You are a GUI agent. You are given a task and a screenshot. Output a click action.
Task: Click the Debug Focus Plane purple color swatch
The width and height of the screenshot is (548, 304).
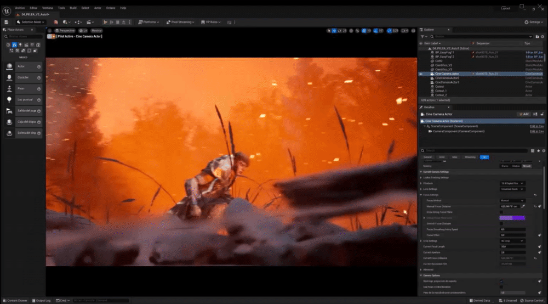512,218
